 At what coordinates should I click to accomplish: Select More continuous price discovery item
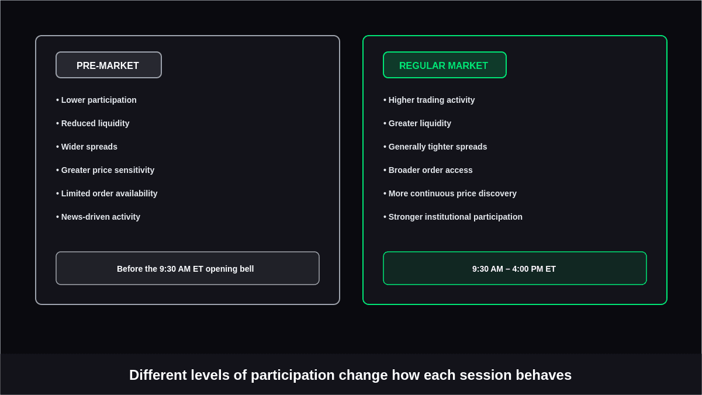[x=450, y=193]
